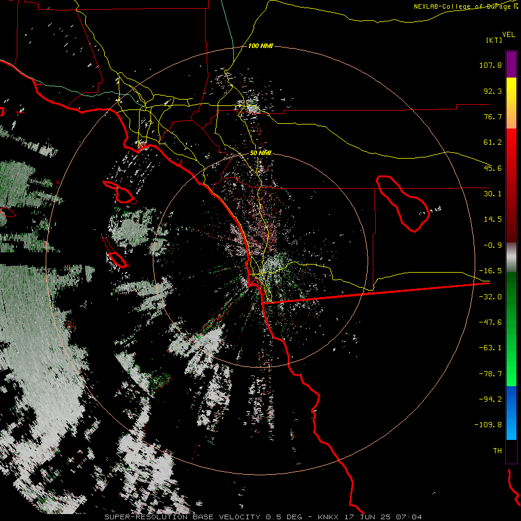Select the -109.8 velocity scale value

[x=488, y=425]
